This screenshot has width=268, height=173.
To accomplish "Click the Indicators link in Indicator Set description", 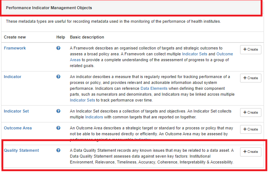I will pyautogui.click(x=94, y=117).
